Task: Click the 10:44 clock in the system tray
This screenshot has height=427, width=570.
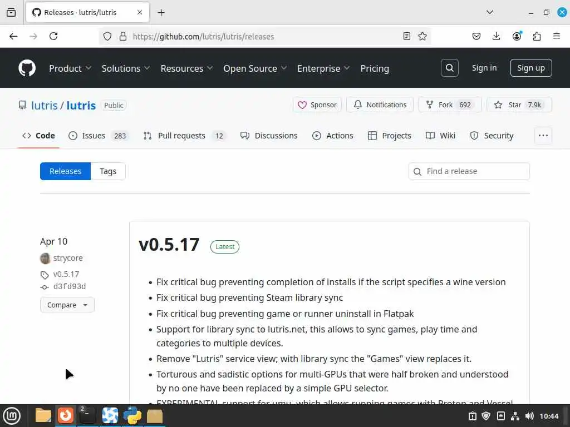Action: point(549,416)
